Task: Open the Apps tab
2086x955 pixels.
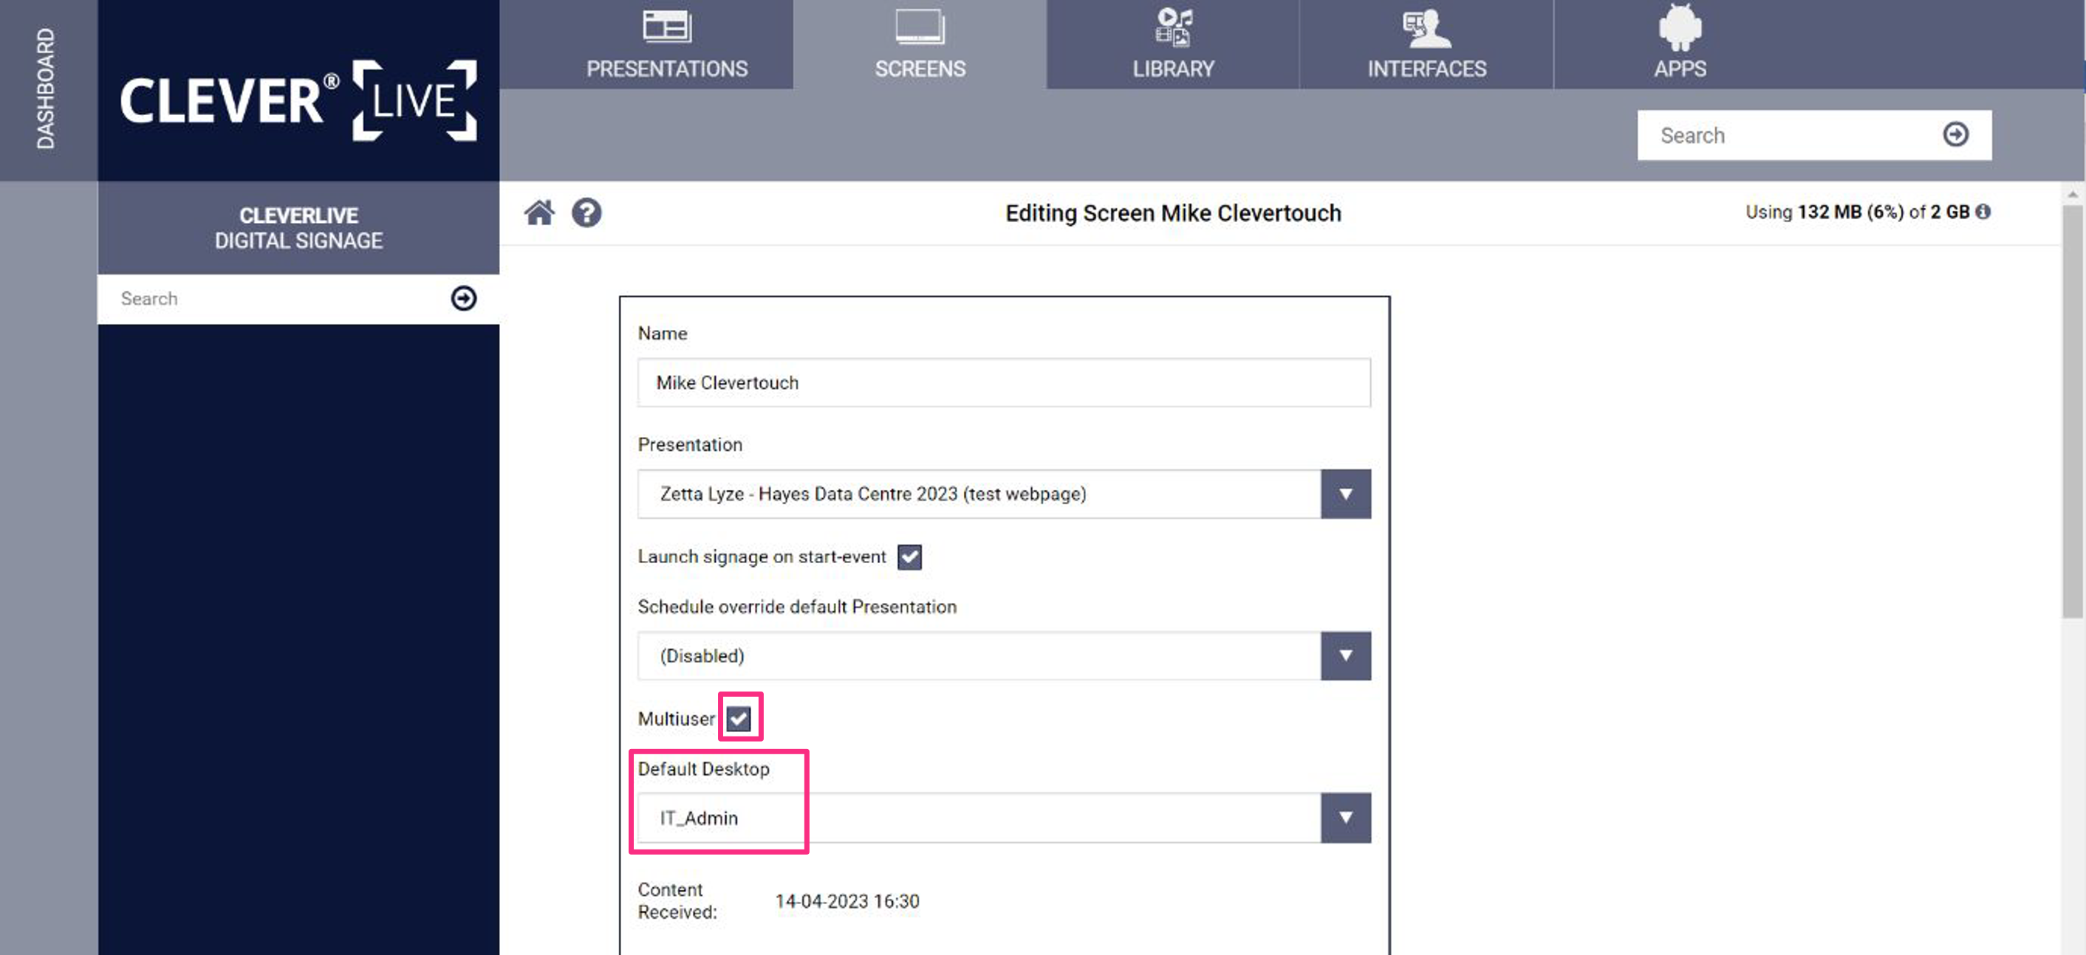Action: point(1680,44)
